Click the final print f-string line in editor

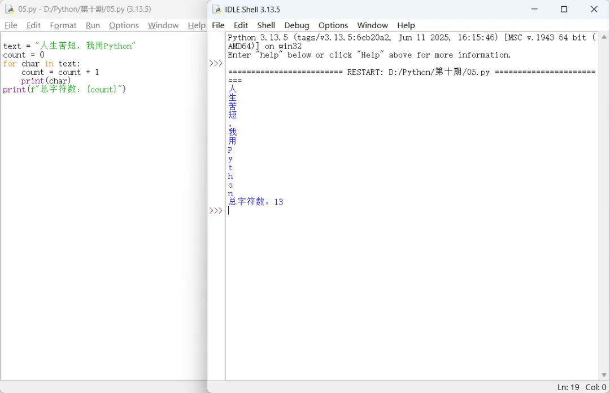pyautogui.click(x=64, y=89)
